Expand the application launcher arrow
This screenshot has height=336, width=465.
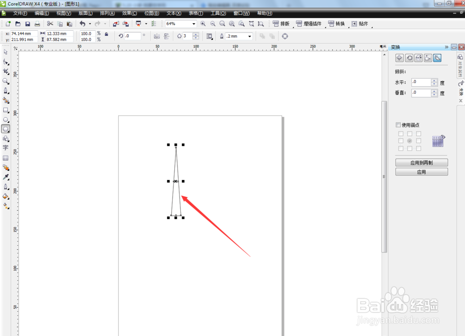pos(146,24)
